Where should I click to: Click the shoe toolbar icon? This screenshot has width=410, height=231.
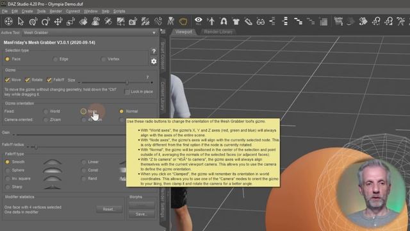(x=248, y=21)
